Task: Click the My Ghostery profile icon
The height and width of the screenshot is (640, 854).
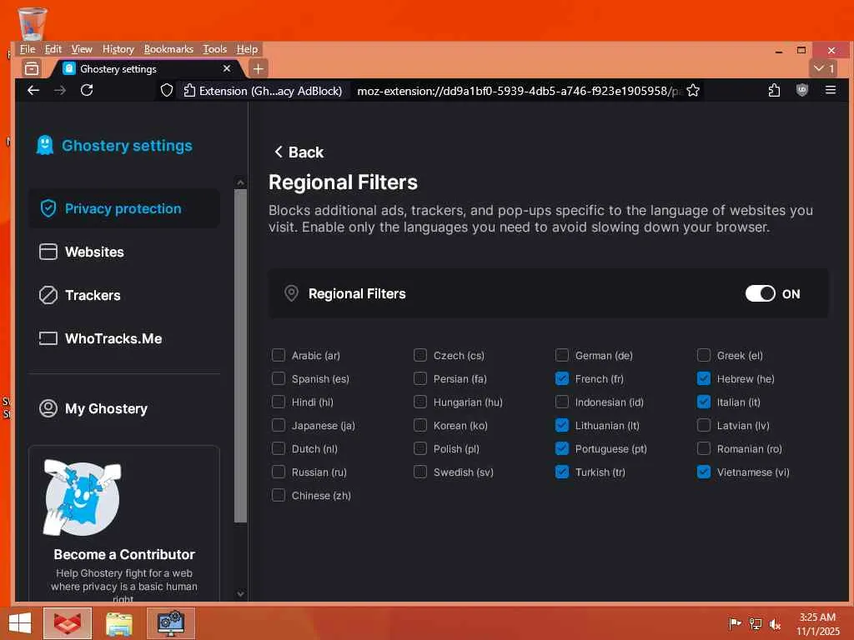Action: pyautogui.click(x=48, y=408)
